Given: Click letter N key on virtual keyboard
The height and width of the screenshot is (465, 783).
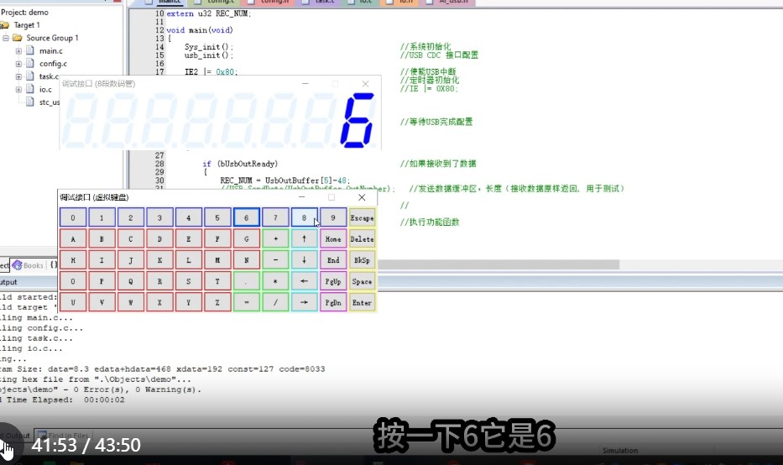Looking at the screenshot, I should pyautogui.click(x=246, y=259).
